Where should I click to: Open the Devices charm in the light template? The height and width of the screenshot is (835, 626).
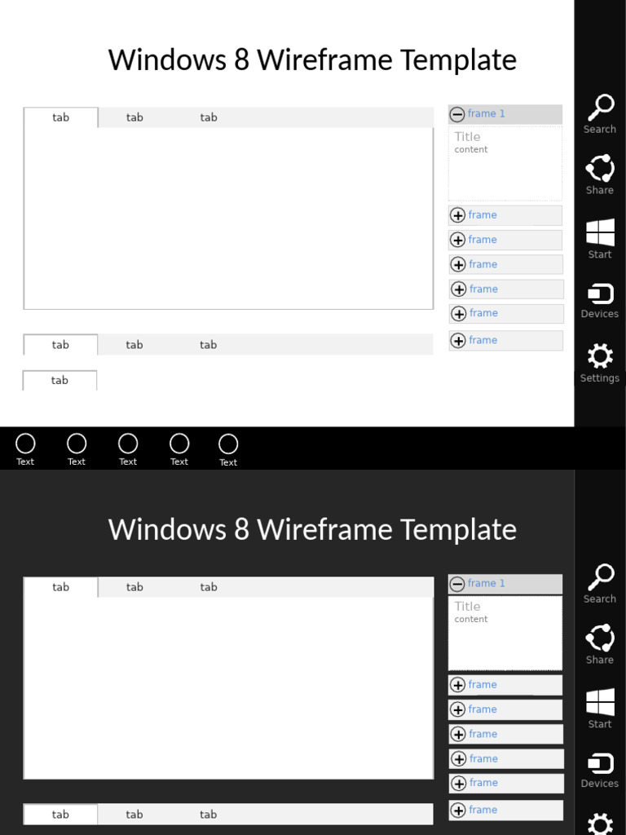tap(600, 300)
